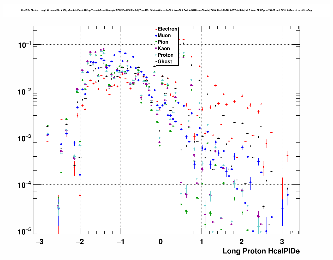This screenshot has width=333, height=260.
Task: Click the red Electron triangle legend marker
Action: tap(156, 29)
